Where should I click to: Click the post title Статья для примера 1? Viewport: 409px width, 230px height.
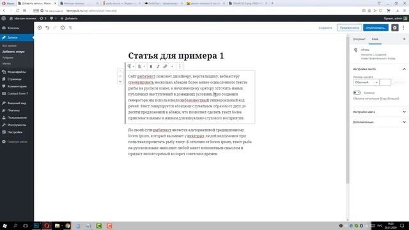(x=176, y=56)
